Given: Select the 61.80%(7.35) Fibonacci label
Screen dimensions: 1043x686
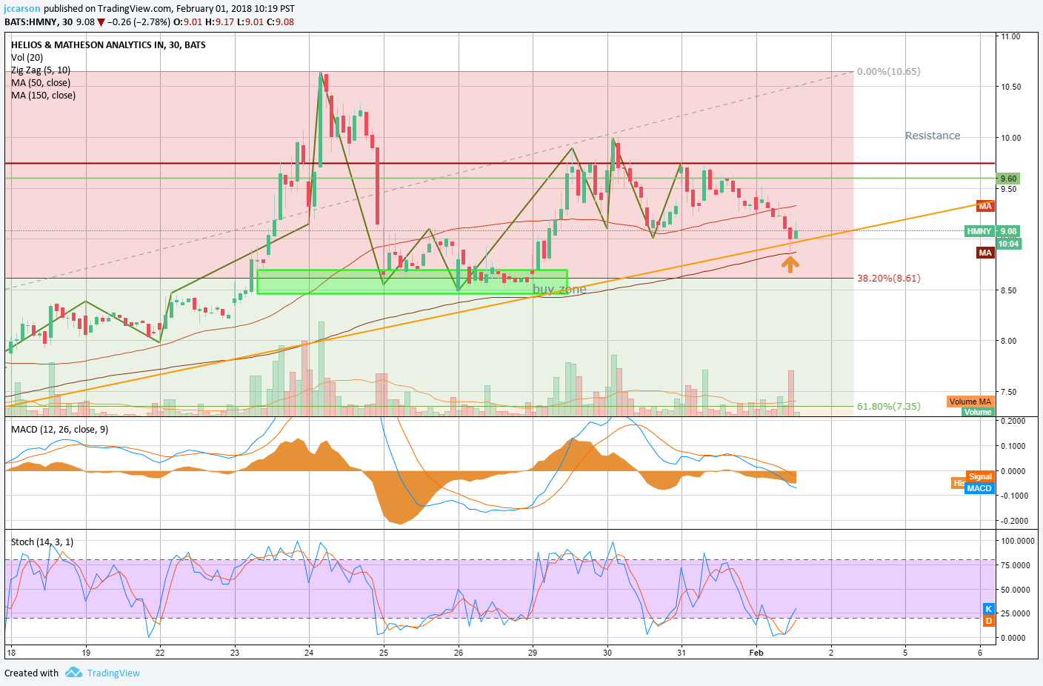Looking at the screenshot, I should 888,407.
